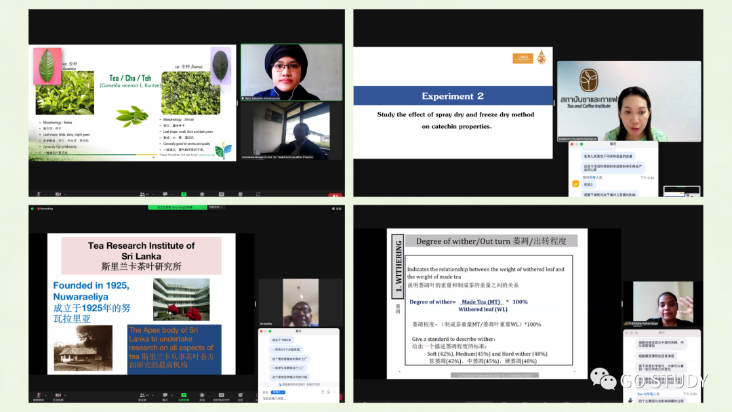This screenshot has height=412, width=732.
Task: Unmute microphone in the Tea/Cha/Teh slide meeting
Action: 39,194
